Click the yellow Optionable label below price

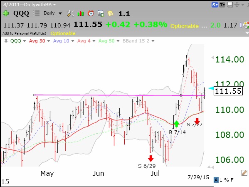(63, 33)
